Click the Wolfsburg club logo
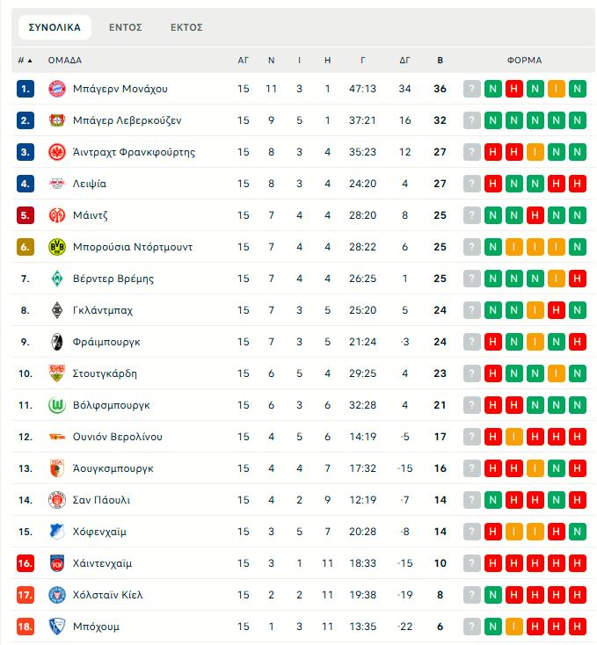 (x=56, y=405)
